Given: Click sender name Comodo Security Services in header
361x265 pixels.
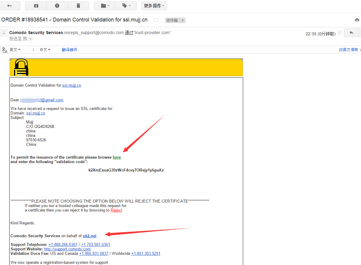Looking at the screenshot, I should [x=36, y=33].
